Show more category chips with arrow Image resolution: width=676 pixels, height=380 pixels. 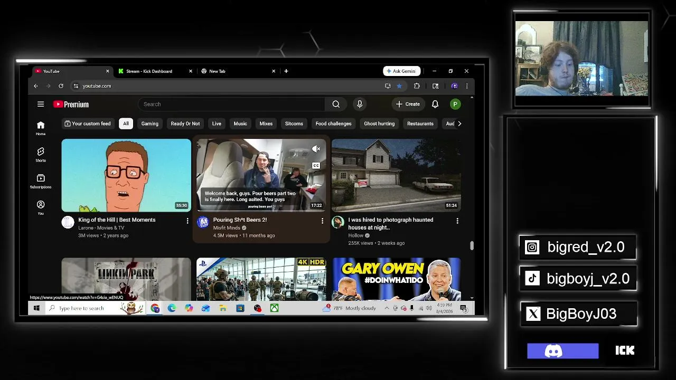[x=459, y=123]
